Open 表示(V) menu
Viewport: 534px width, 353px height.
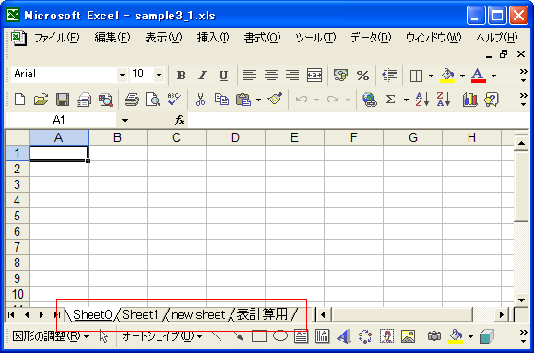[163, 38]
